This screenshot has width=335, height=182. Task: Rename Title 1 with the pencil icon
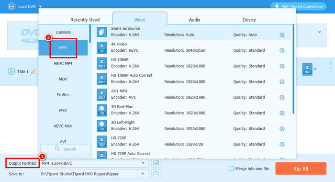tap(33, 71)
